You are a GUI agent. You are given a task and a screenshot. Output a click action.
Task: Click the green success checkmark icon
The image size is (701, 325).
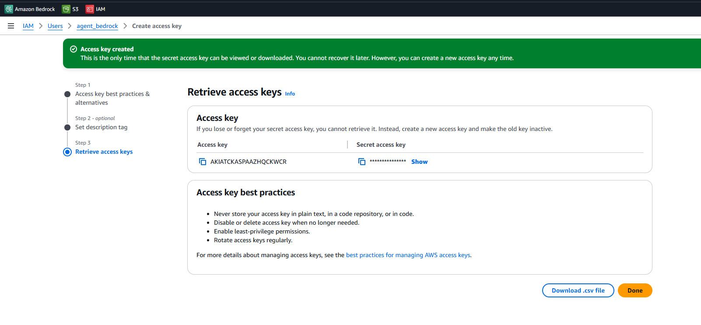(74, 49)
